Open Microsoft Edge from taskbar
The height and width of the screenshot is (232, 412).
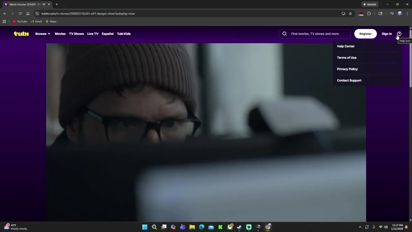pos(201,227)
